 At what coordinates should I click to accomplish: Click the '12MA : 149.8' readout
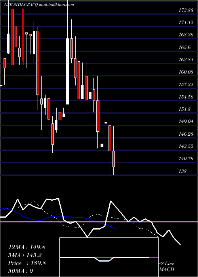pos(27,247)
